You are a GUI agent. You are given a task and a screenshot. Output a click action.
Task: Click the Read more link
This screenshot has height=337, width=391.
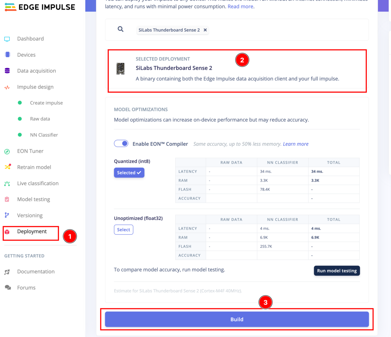[240, 6]
